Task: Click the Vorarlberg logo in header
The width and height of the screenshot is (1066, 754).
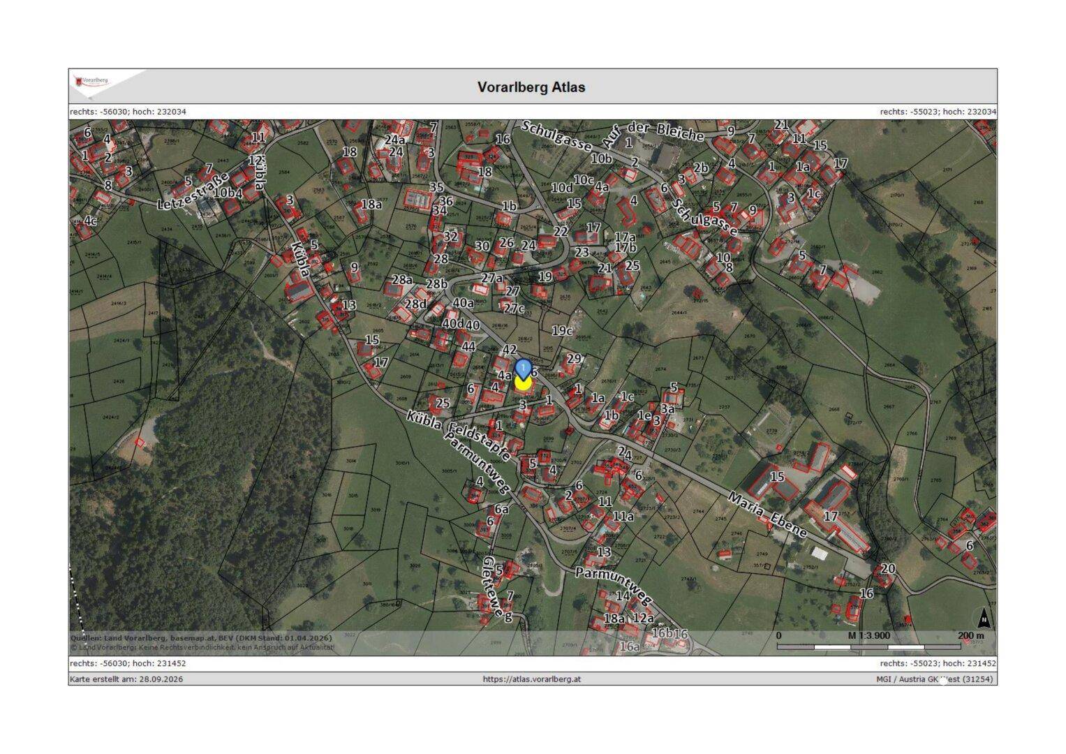Action: tap(92, 82)
